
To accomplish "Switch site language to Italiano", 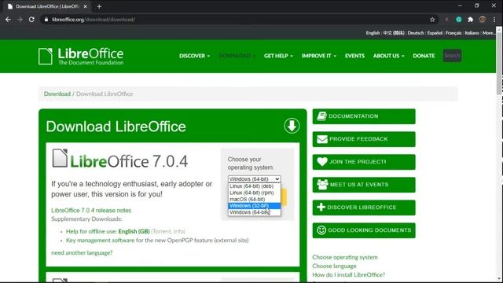I will tap(472, 33).
